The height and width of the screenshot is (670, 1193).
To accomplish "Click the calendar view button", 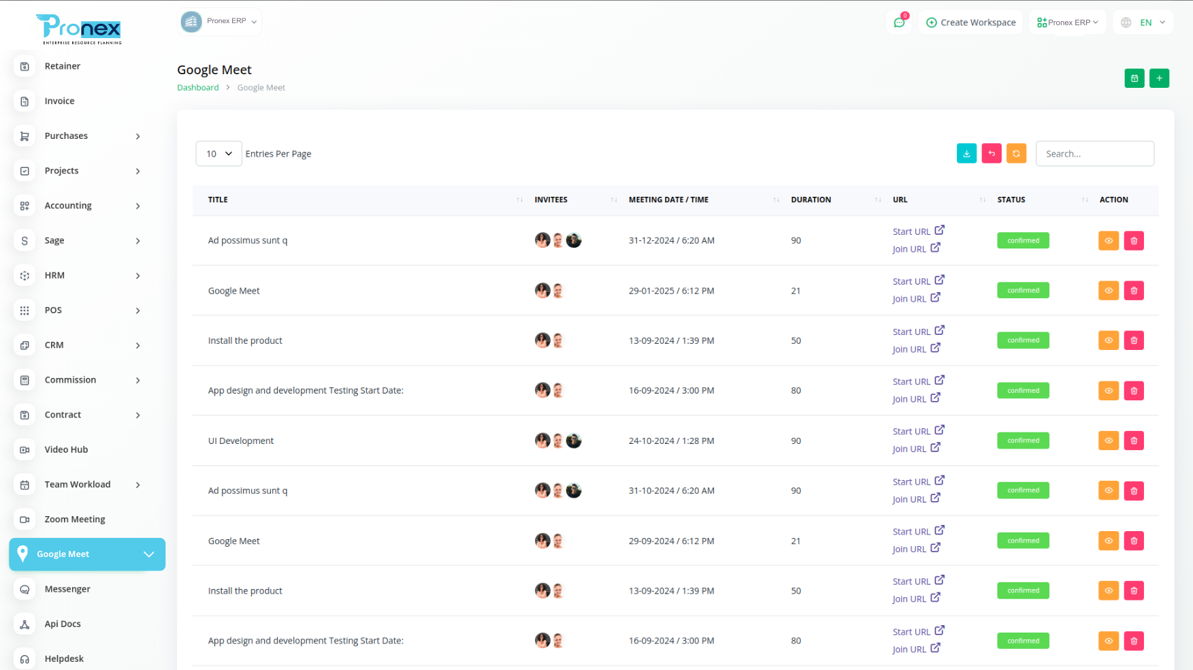I will [1134, 78].
